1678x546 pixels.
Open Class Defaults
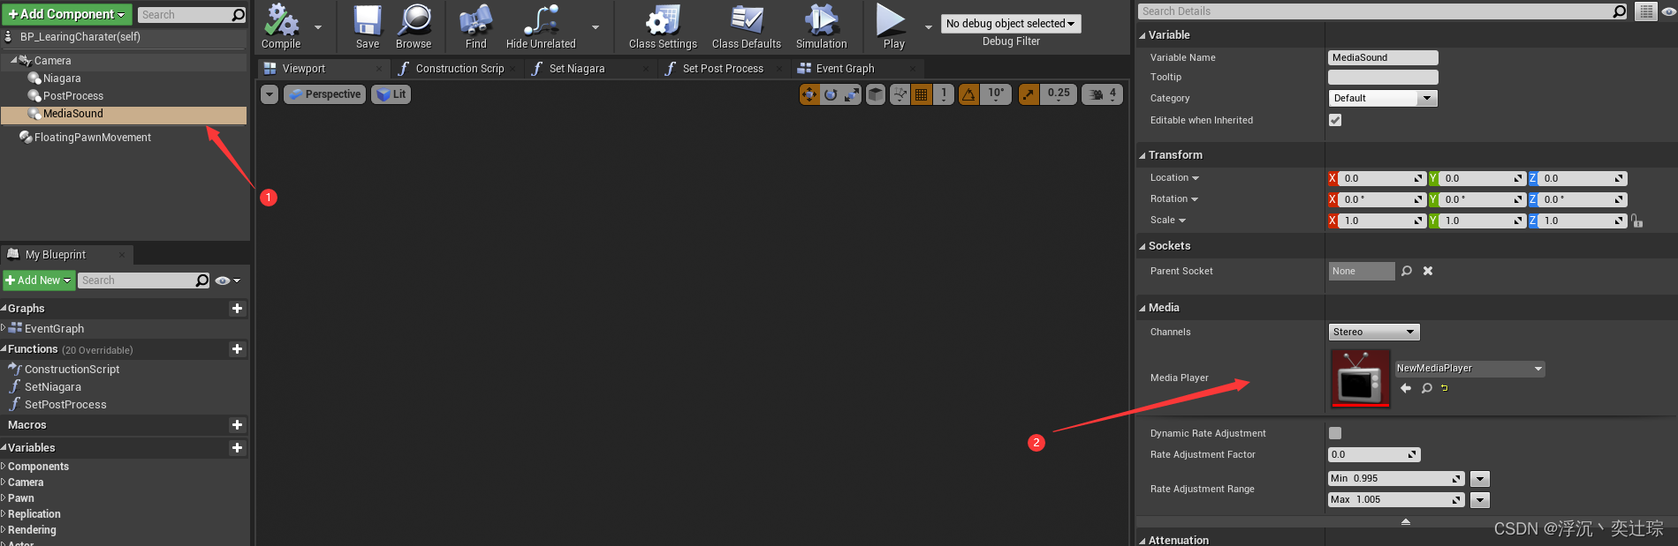747,26
